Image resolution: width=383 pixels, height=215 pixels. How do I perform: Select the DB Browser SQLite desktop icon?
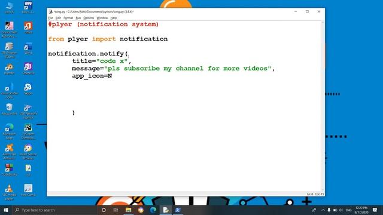coord(10,50)
